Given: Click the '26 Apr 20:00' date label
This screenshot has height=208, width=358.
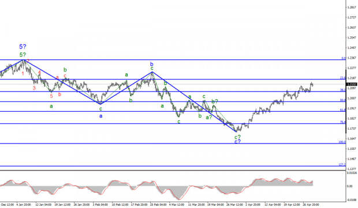Looking at the screenshot, I should click(x=311, y=205).
